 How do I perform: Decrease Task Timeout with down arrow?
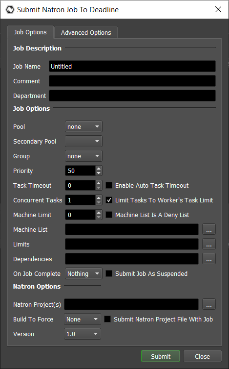99,188
